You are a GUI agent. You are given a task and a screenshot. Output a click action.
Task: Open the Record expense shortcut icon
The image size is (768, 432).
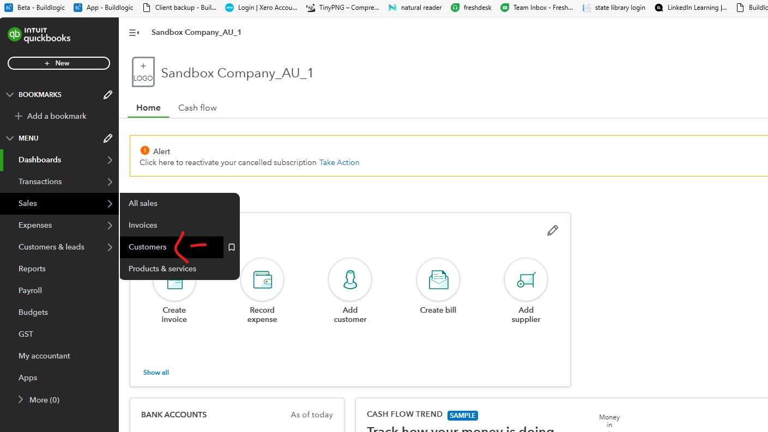click(262, 279)
